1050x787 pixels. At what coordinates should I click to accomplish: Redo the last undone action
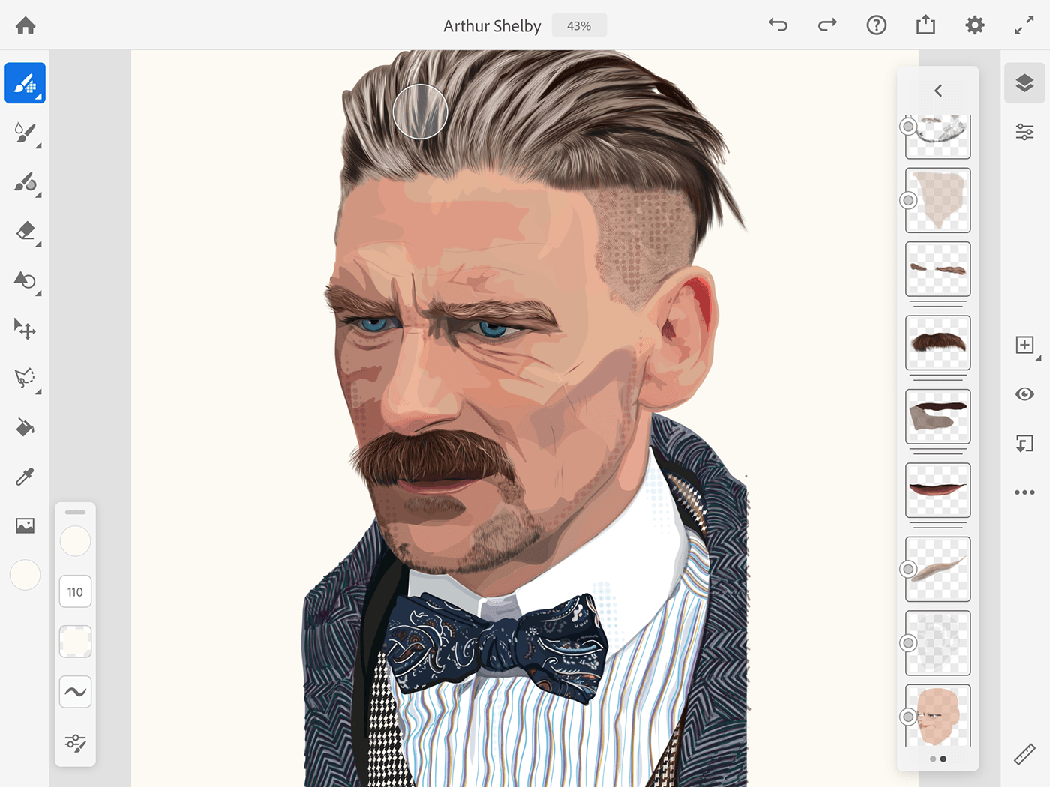click(827, 25)
